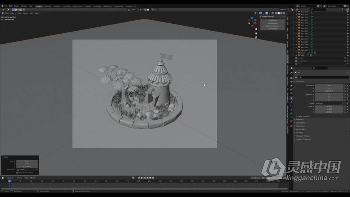Collapse the Create IsoCam panel

pos(260,17)
